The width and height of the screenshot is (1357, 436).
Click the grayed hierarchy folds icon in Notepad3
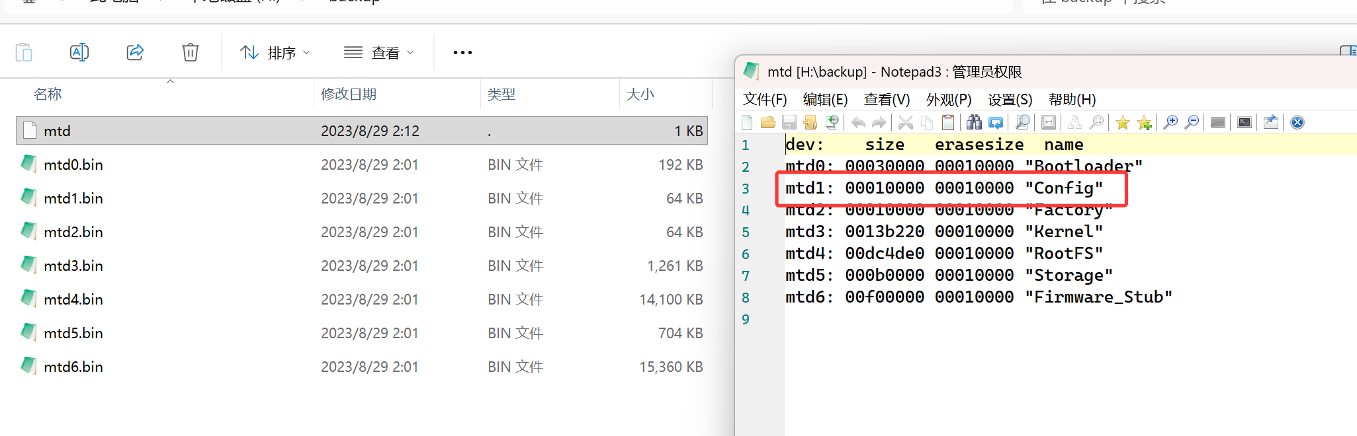(x=1075, y=122)
